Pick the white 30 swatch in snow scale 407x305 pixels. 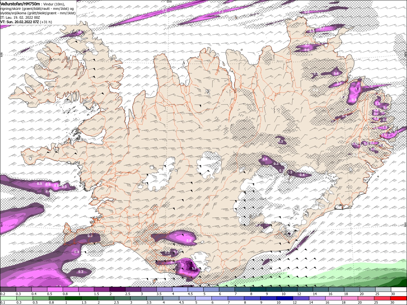click(399, 289)
